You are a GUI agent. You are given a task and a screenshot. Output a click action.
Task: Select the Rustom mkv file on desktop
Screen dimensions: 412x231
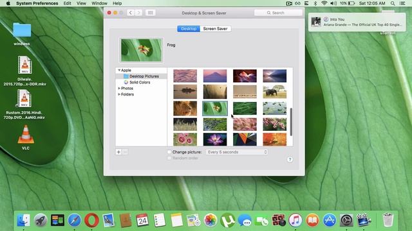point(24,104)
